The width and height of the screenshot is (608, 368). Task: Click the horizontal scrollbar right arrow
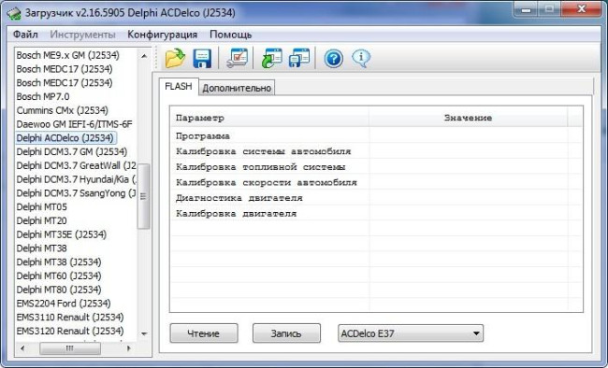click(x=129, y=348)
